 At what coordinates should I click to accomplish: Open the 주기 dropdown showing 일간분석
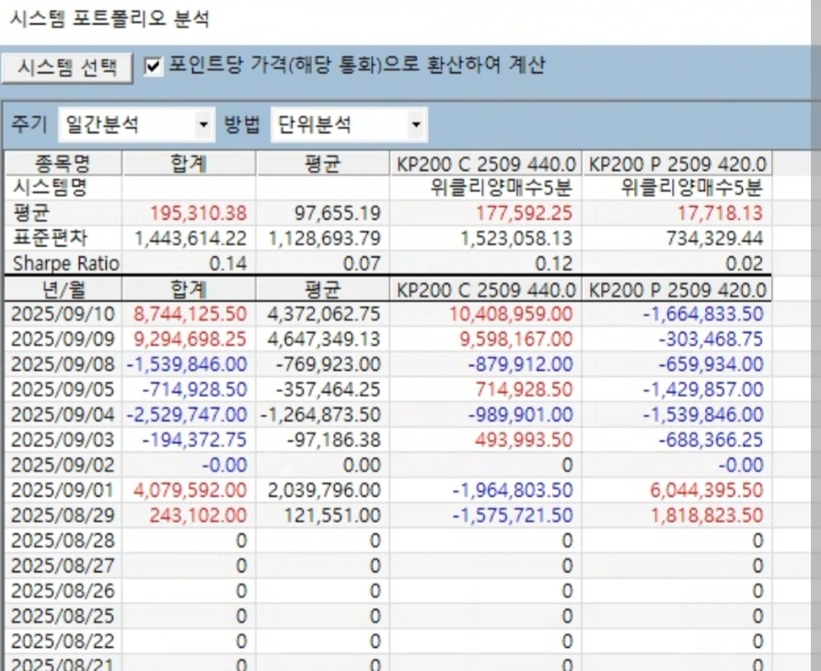(x=136, y=124)
